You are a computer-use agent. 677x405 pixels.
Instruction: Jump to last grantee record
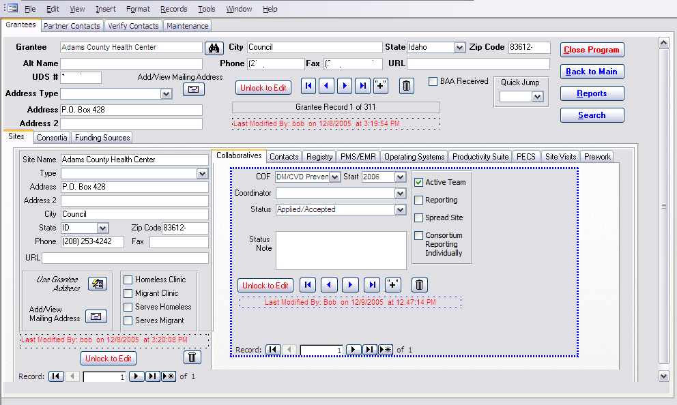pyautogui.click(x=362, y=87)
